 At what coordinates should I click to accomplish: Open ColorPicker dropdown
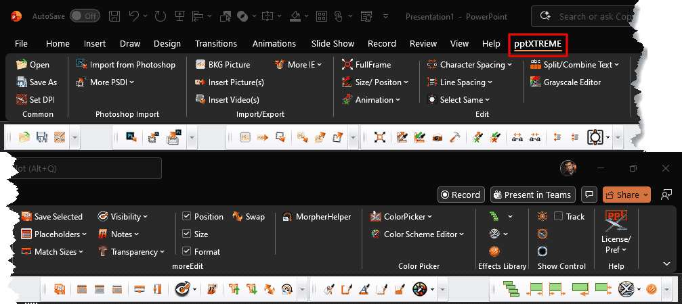[401, 216]
